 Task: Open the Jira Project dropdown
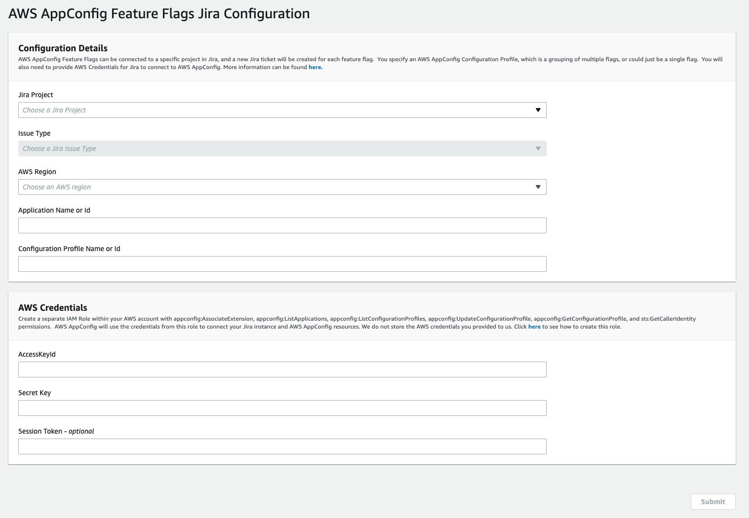(x=282, y=110)
